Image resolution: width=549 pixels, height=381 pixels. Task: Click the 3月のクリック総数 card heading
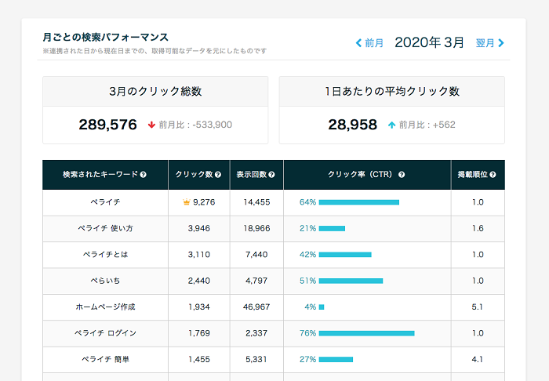(155, 91)
